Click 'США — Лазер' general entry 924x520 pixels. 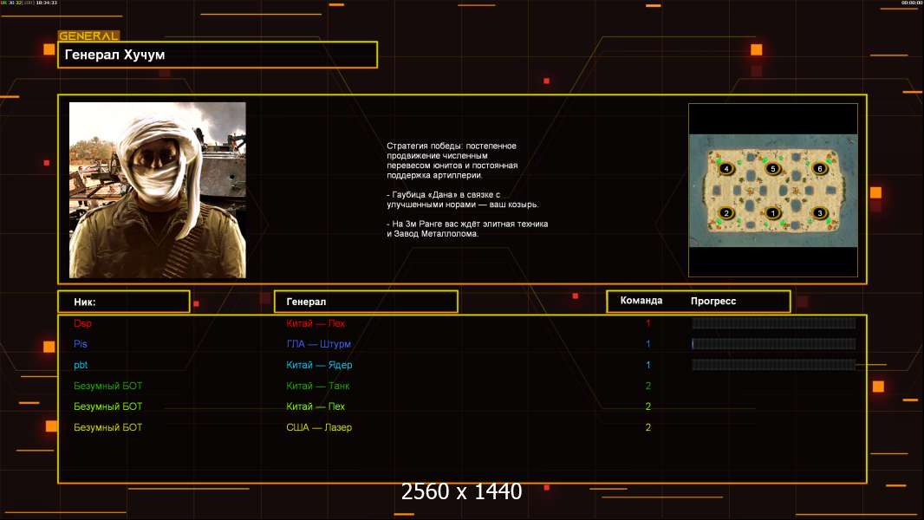[319, 427]
